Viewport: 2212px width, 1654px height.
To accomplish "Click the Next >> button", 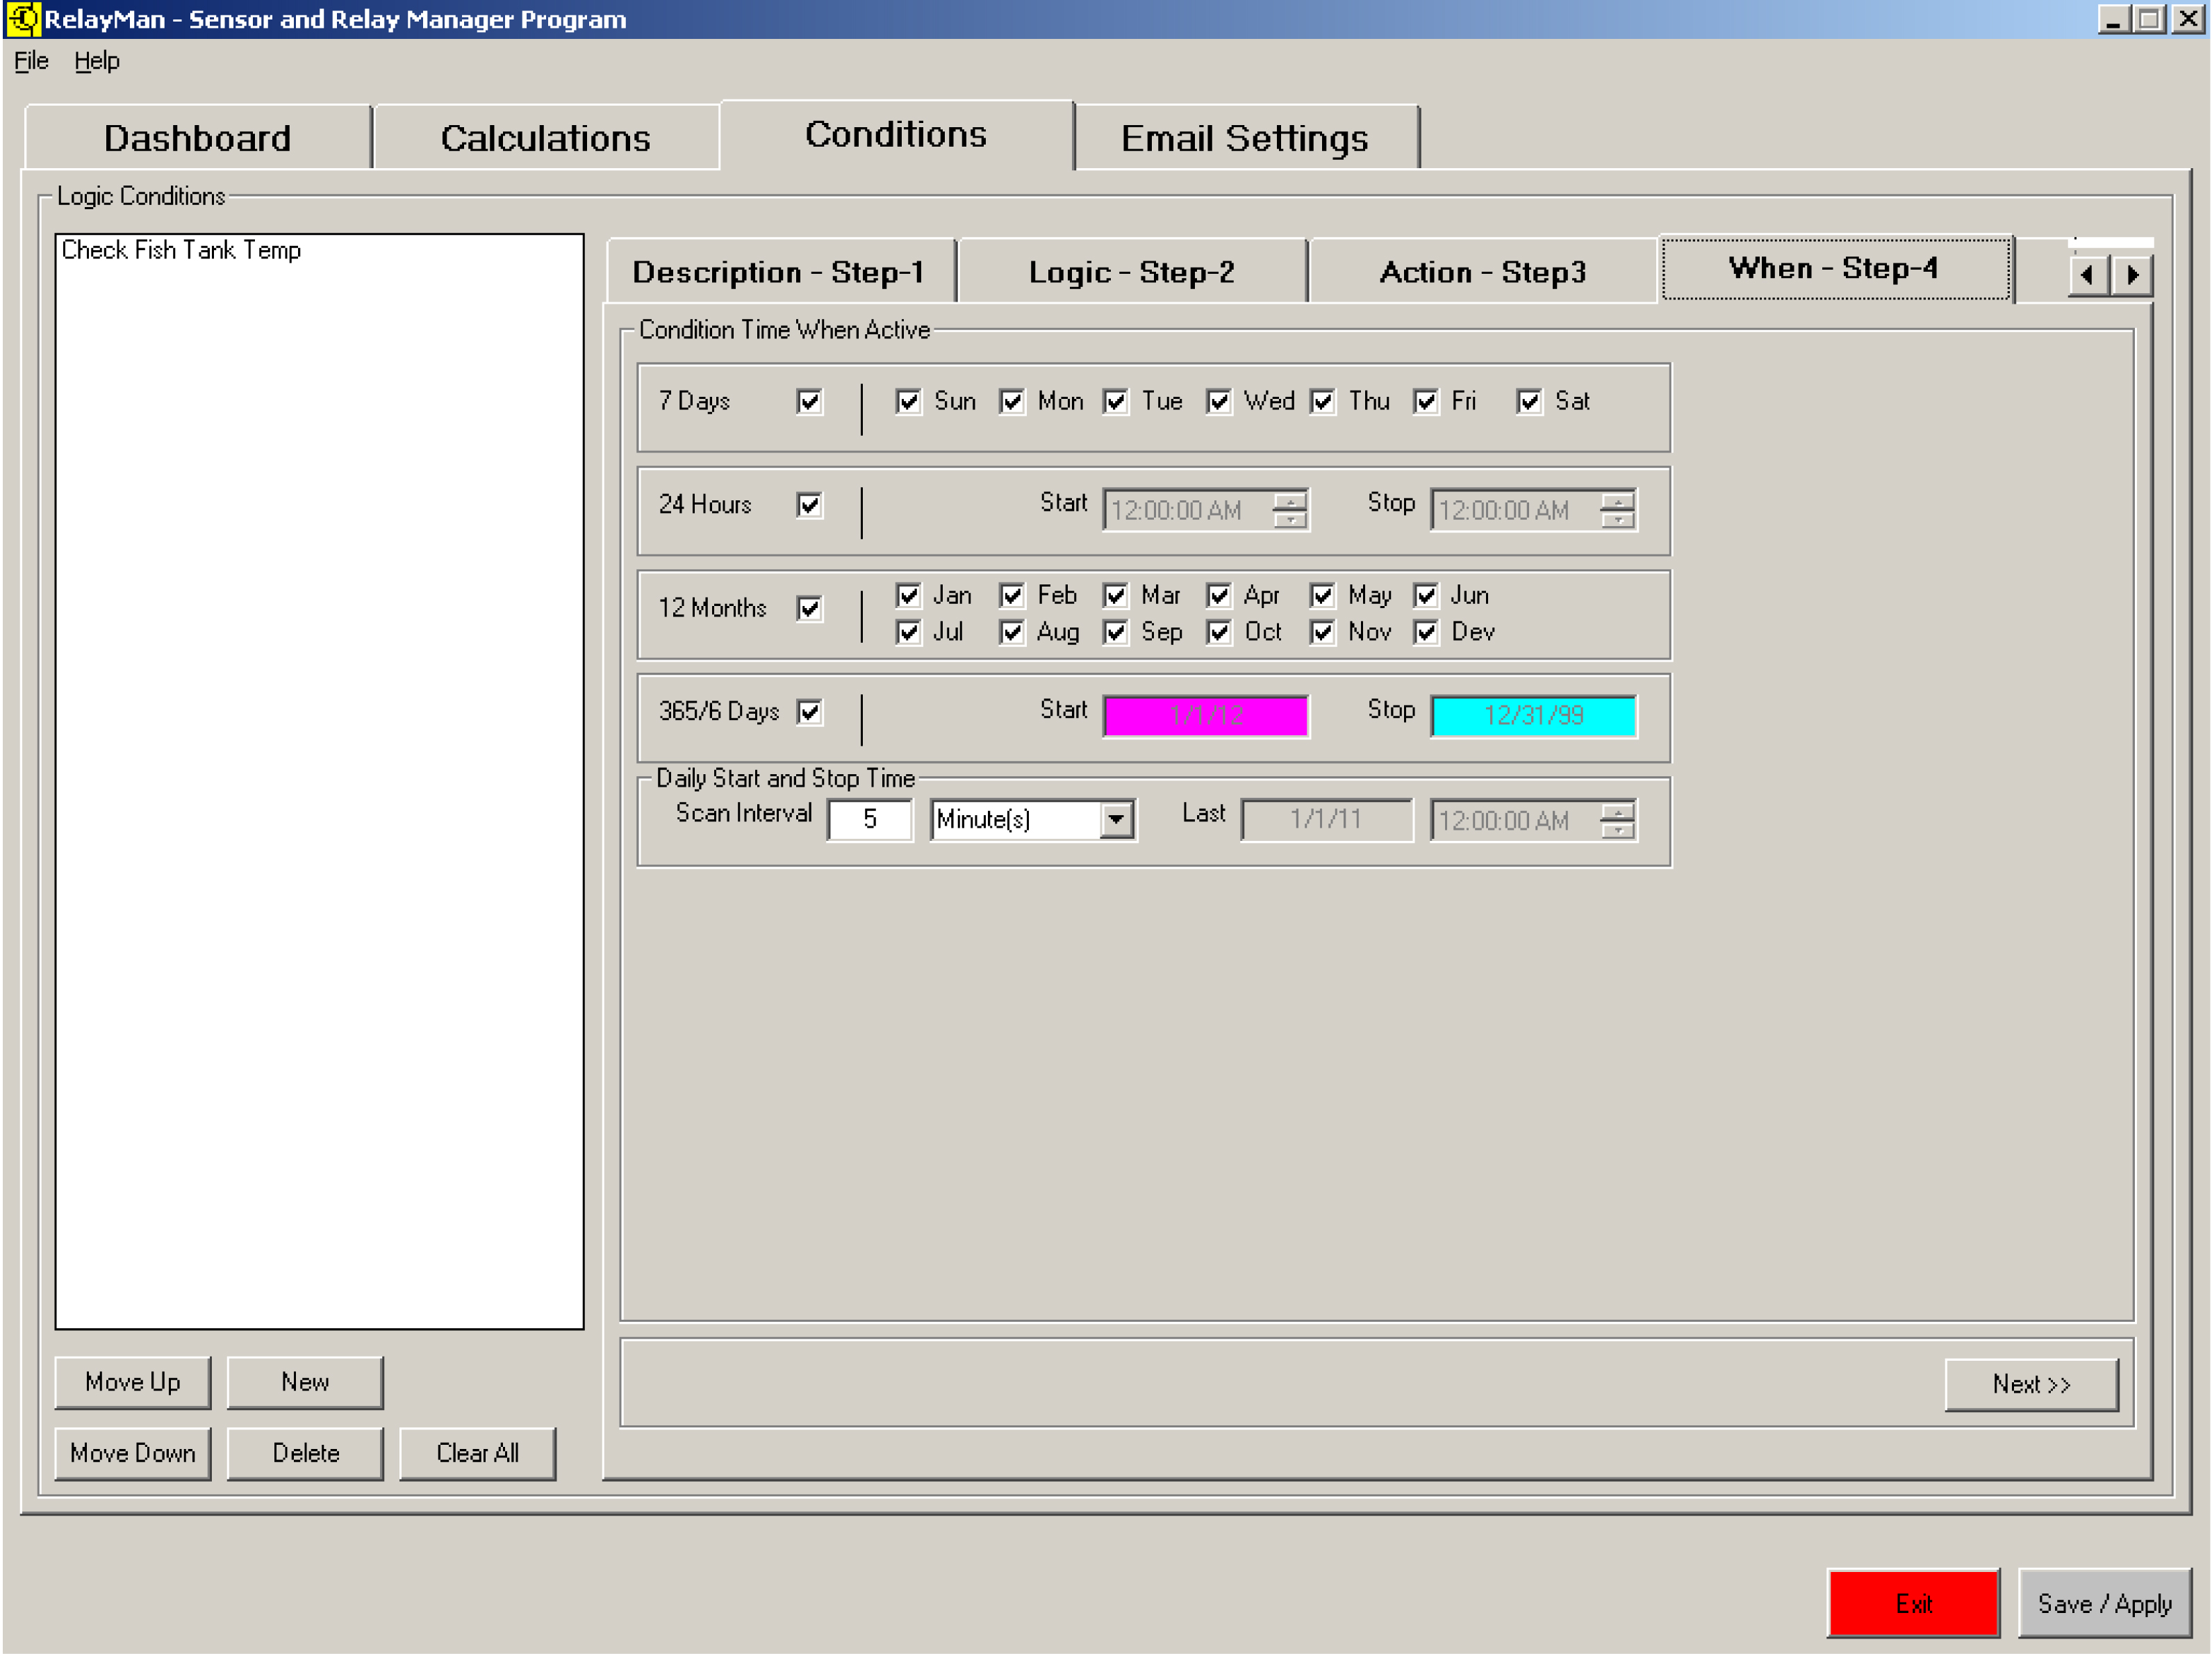I will 2030,1384.
